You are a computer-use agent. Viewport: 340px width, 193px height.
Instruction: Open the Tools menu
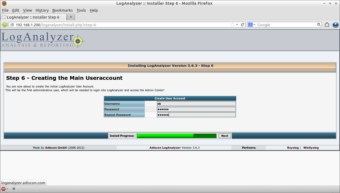[81, 10]
